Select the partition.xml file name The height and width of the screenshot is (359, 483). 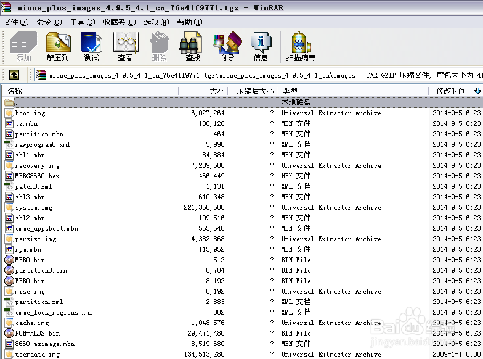coord(39,302)
